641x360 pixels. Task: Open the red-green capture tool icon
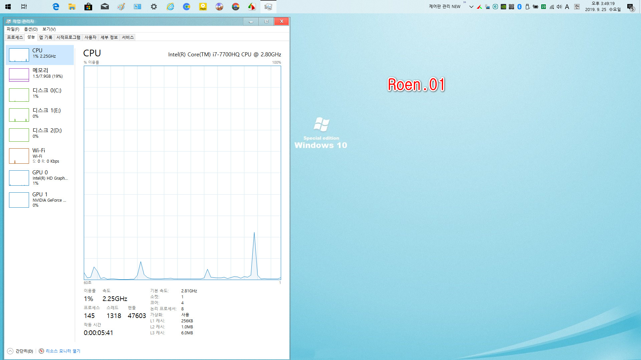(252, 6)
